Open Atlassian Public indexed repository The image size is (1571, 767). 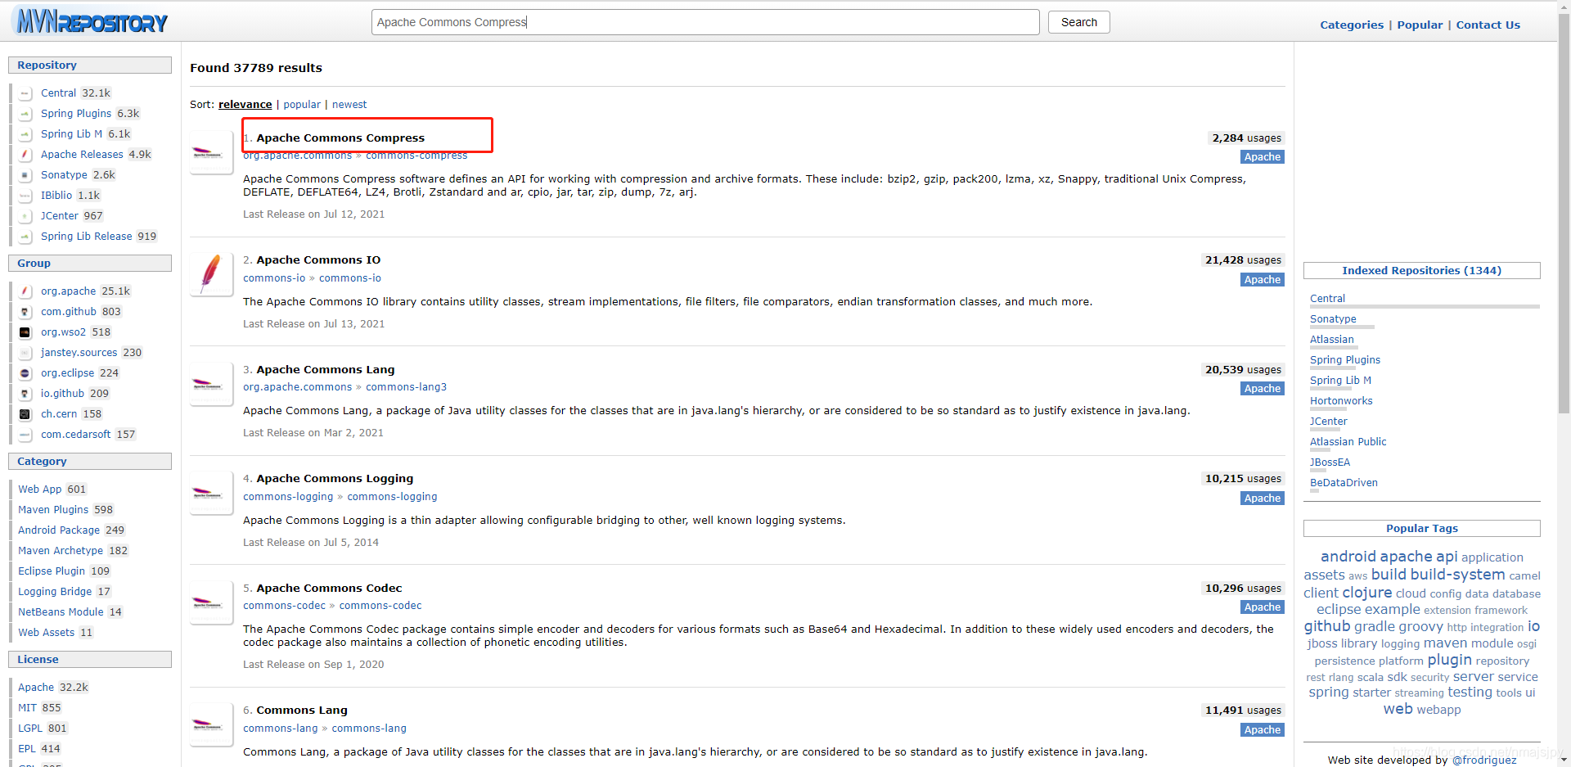point(1348,442)
